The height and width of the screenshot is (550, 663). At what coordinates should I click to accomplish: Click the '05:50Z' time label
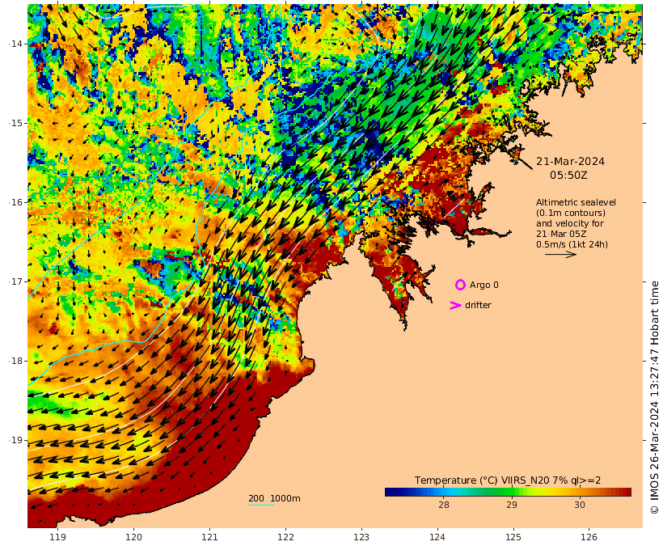[x=568, y=175]
